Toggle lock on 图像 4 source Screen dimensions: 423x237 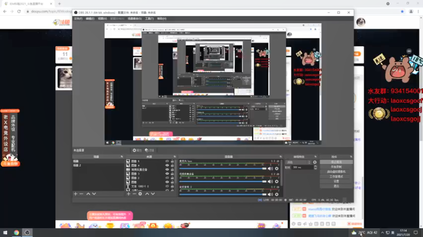(x=172, y=165)
